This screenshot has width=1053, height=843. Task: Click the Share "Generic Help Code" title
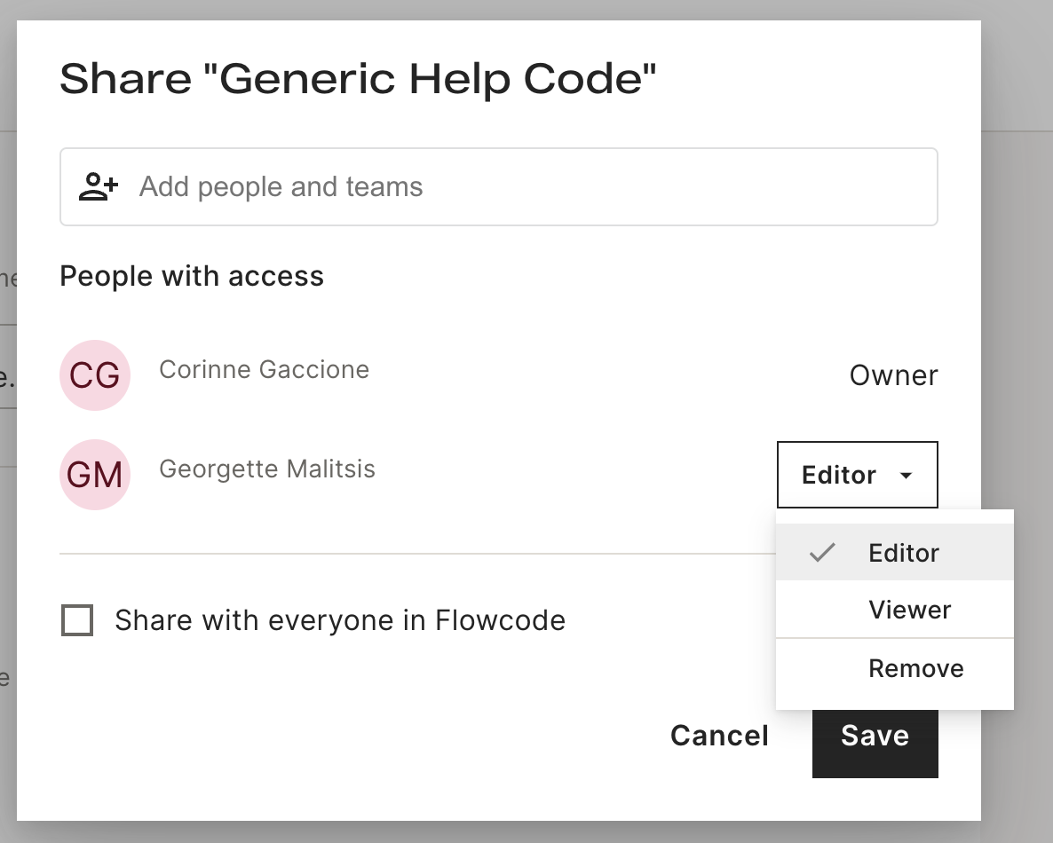pos(358,79)
